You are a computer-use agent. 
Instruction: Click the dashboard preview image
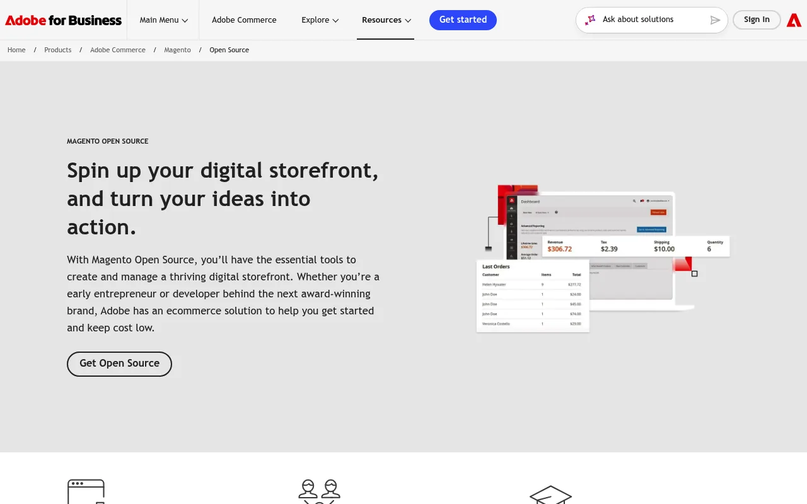603,258
